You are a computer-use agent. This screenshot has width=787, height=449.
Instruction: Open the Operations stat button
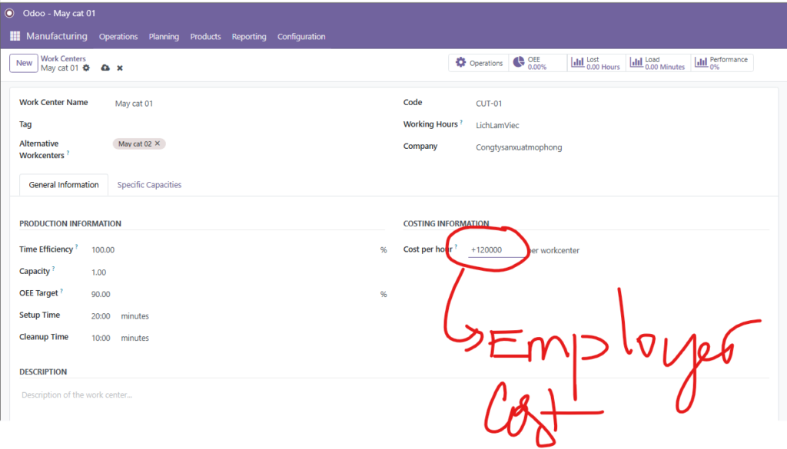click(x=479, y=63)
